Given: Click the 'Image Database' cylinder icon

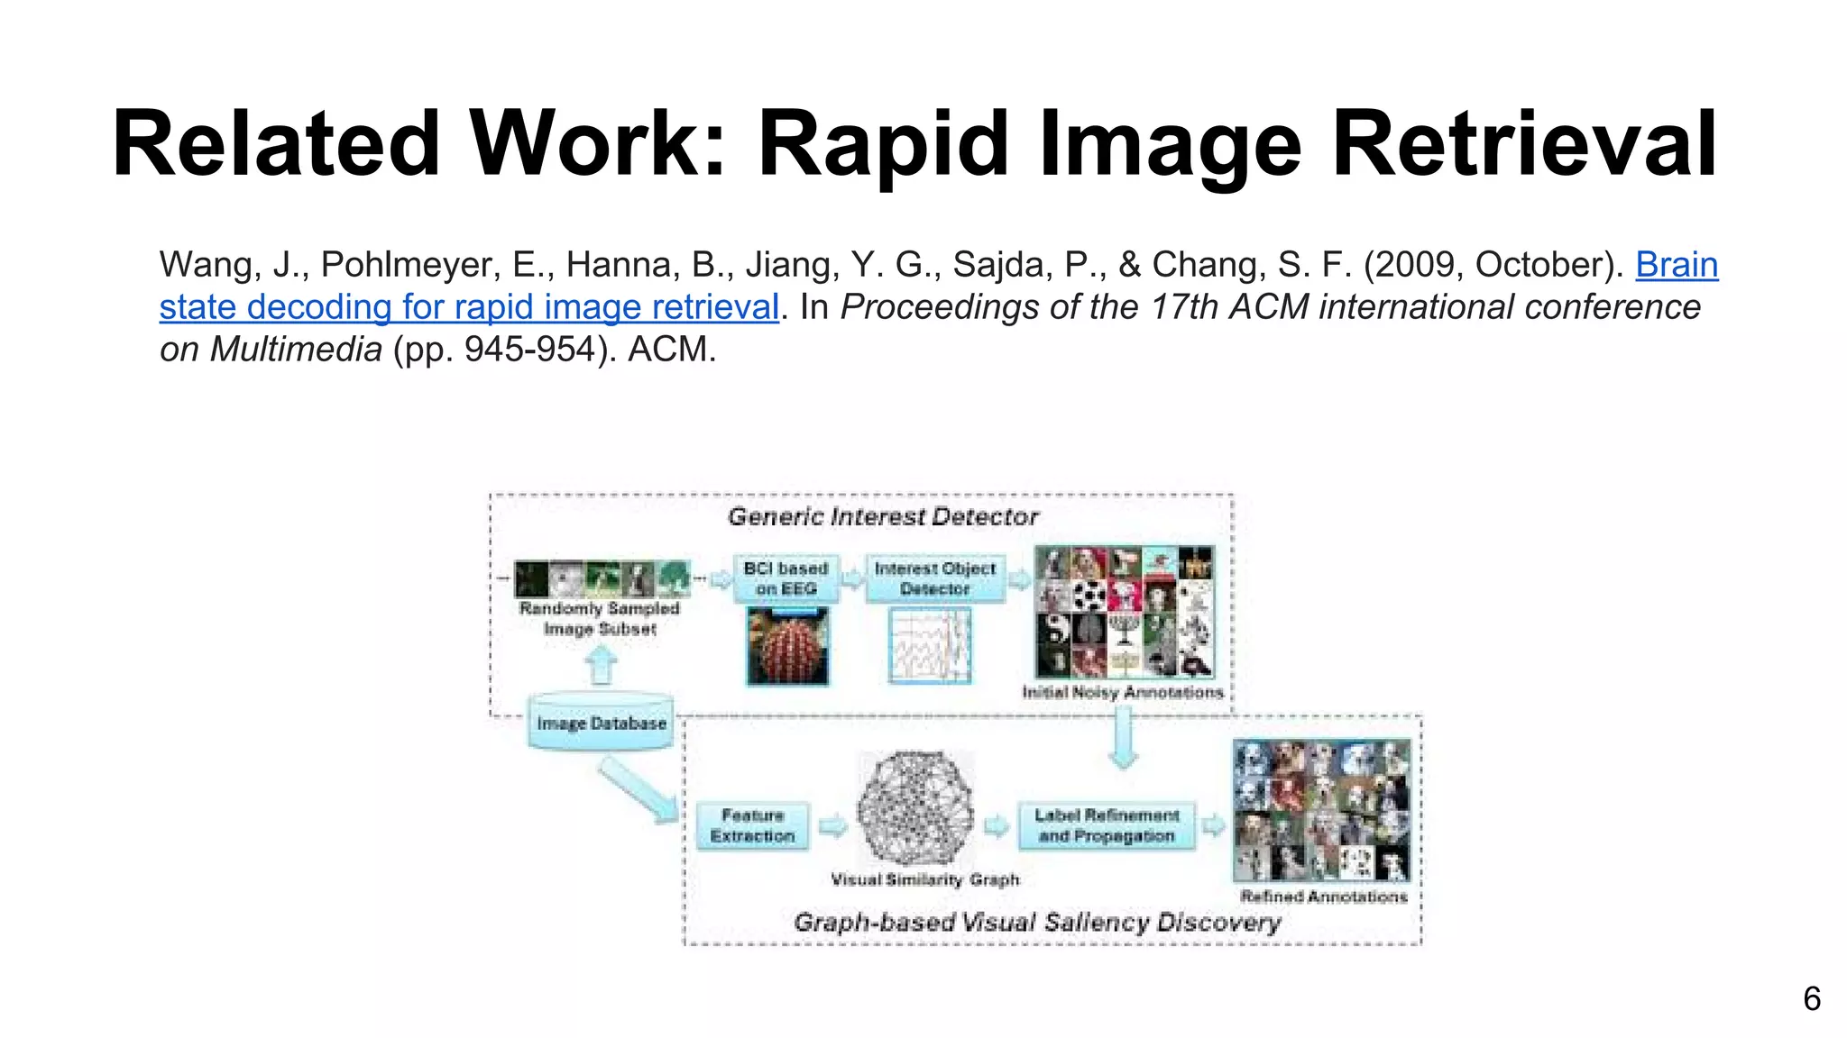Looking at the screenshot, I should click(x=601, y=723).
